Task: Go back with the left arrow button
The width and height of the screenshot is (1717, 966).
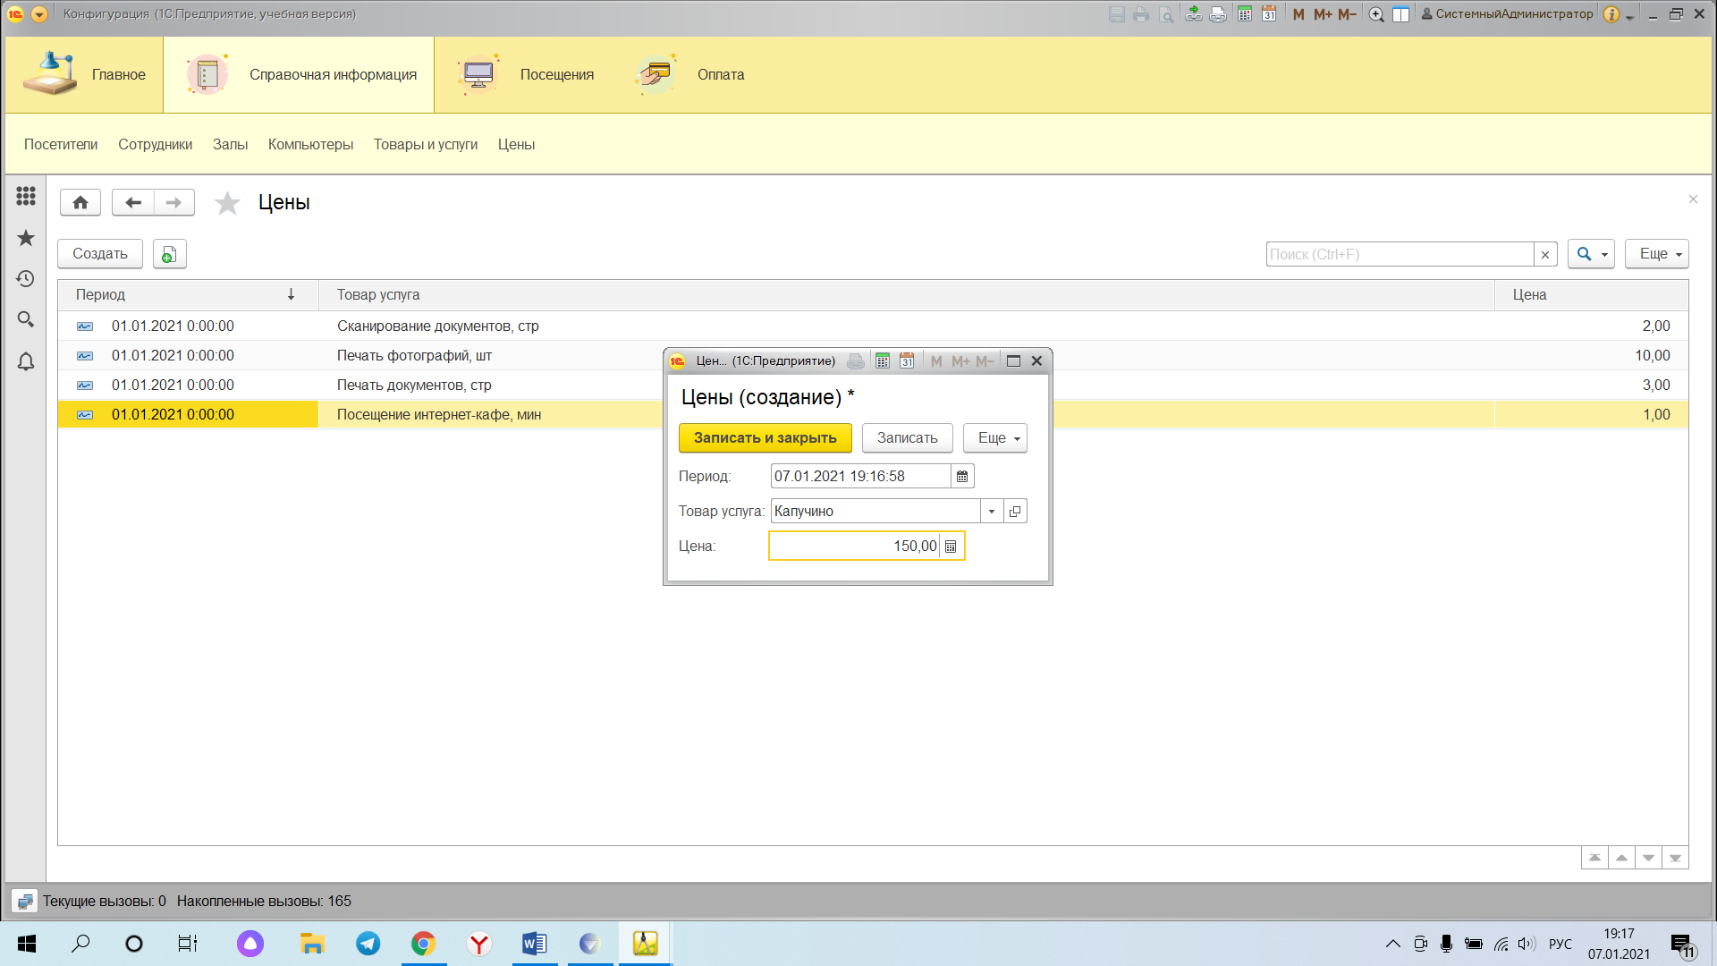Action: tap(133, 203)
